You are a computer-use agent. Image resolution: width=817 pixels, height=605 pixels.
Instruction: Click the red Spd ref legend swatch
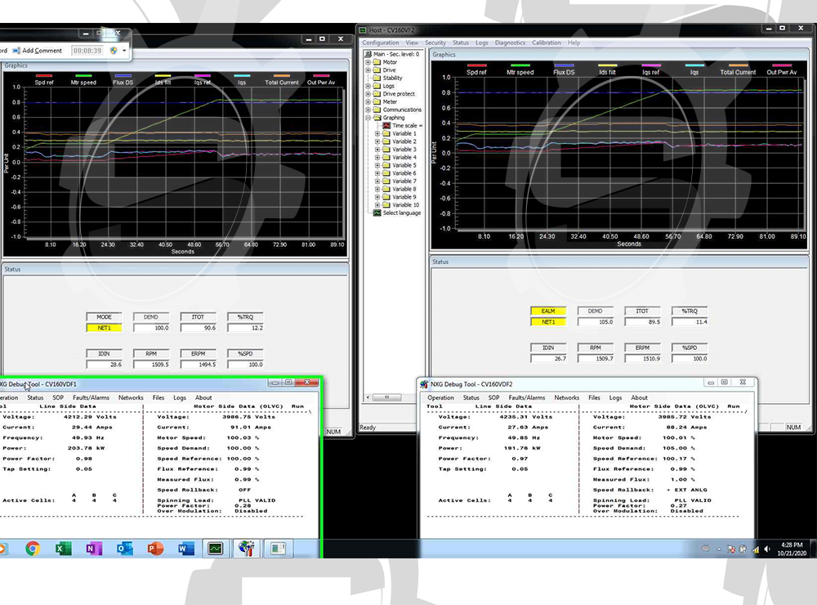click(477, 65)
